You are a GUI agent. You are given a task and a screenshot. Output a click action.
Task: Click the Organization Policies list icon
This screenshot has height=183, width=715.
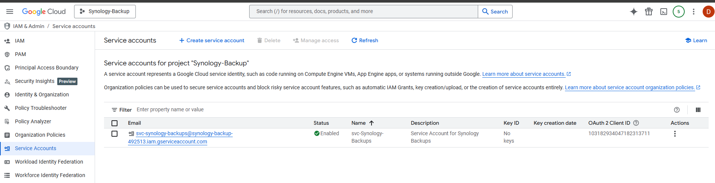[x=7, y=135]
